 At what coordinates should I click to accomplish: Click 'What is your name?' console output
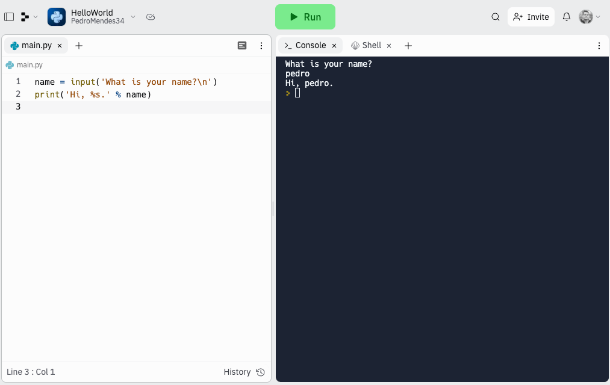point(328,64)
